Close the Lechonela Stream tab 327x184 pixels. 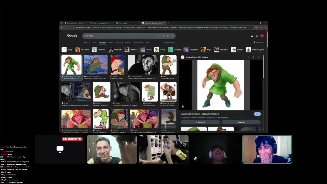click(x=87, y=23)
